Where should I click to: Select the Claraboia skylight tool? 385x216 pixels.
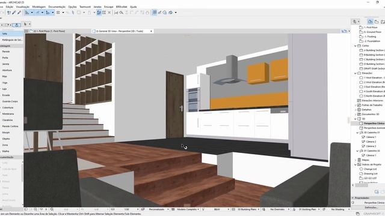coord(11,120)
